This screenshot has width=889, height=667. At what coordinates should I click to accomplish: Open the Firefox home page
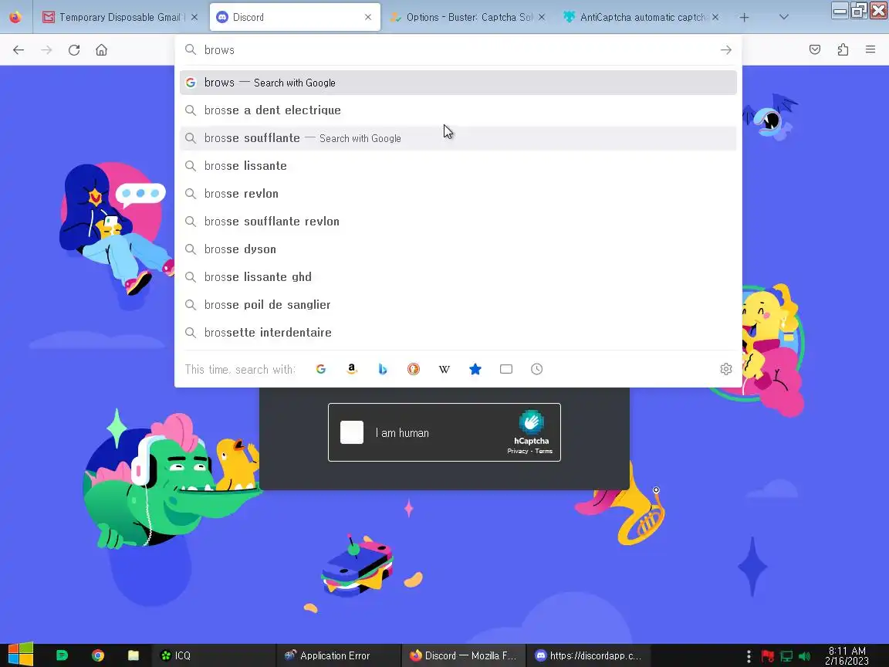tap(102, 50)
